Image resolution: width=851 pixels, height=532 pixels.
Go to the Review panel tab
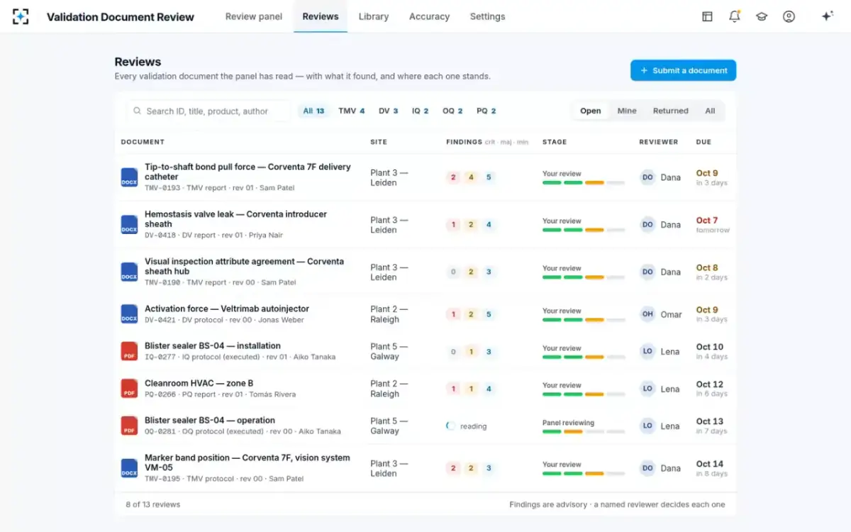point(254,16)
